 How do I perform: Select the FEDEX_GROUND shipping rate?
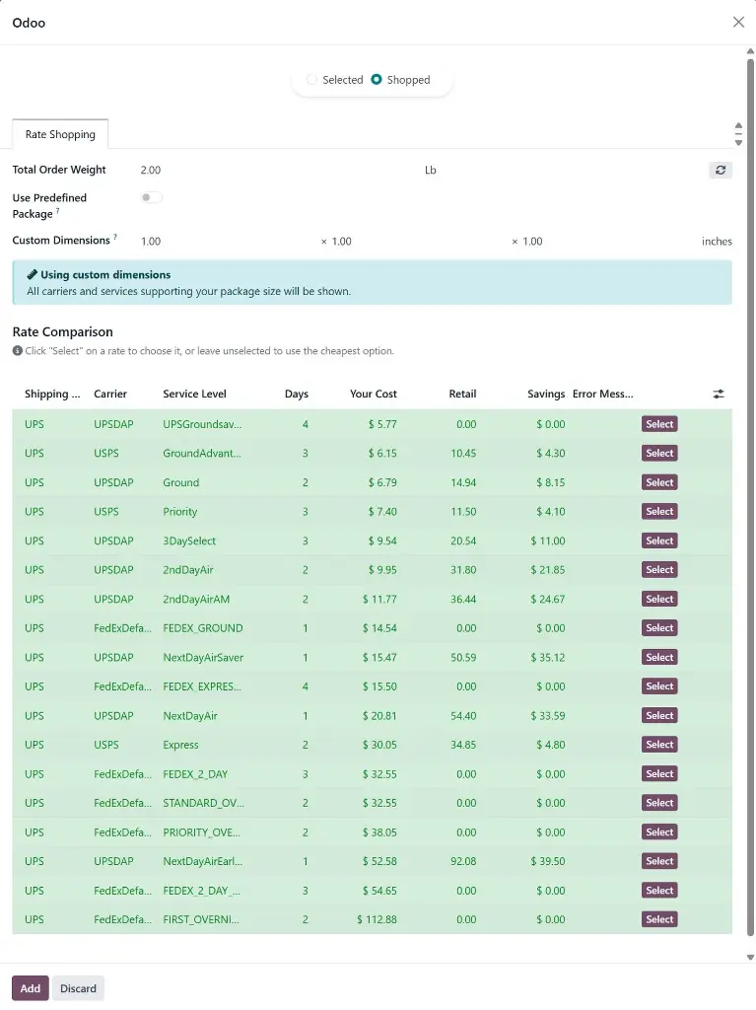point(658,627)
